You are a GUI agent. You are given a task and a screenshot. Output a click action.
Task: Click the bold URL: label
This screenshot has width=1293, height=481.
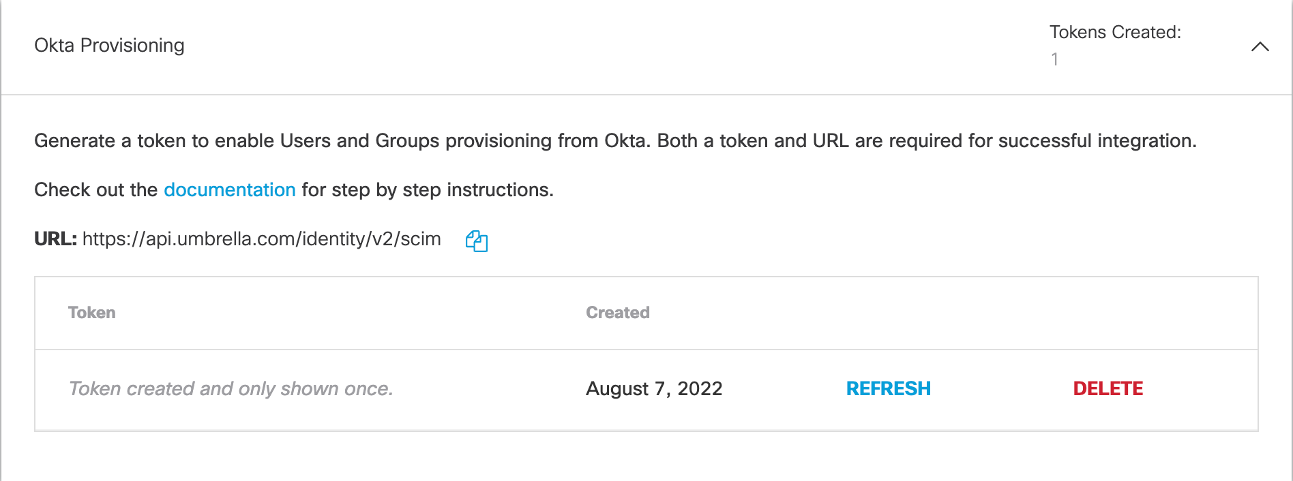click(55, 239)
